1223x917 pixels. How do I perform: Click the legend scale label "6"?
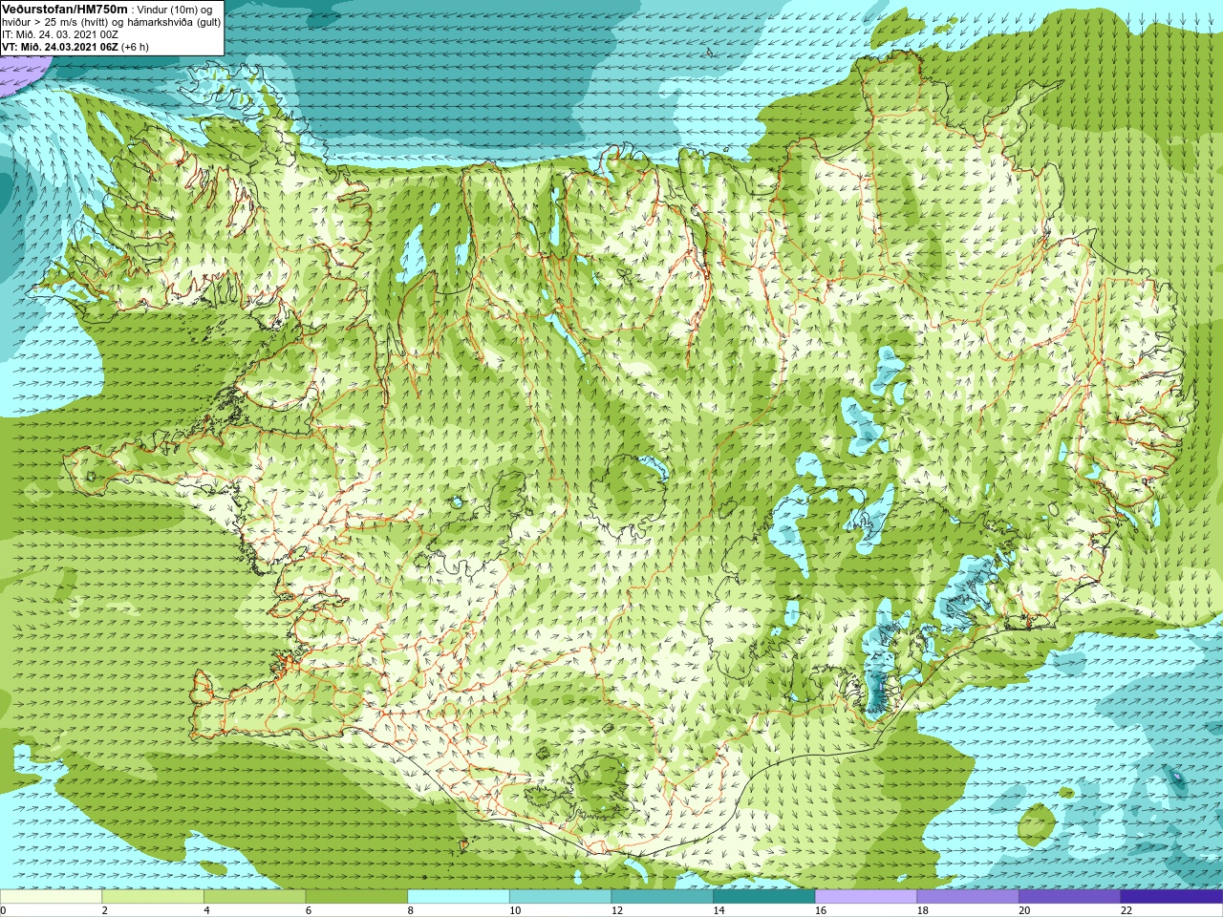coord(309,910)
